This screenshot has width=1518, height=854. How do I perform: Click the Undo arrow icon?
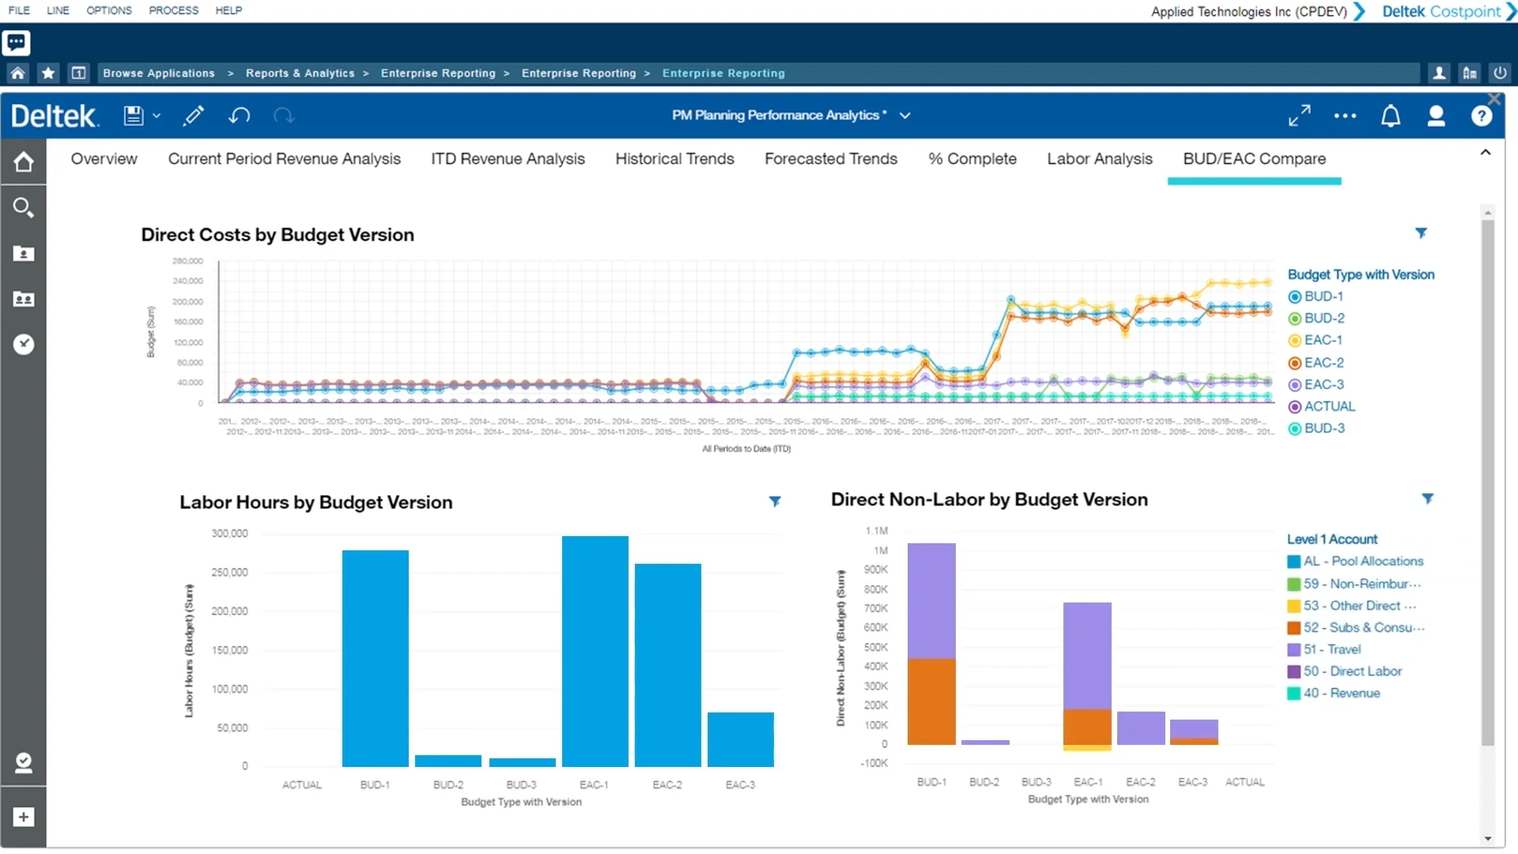tap(239, 115)
